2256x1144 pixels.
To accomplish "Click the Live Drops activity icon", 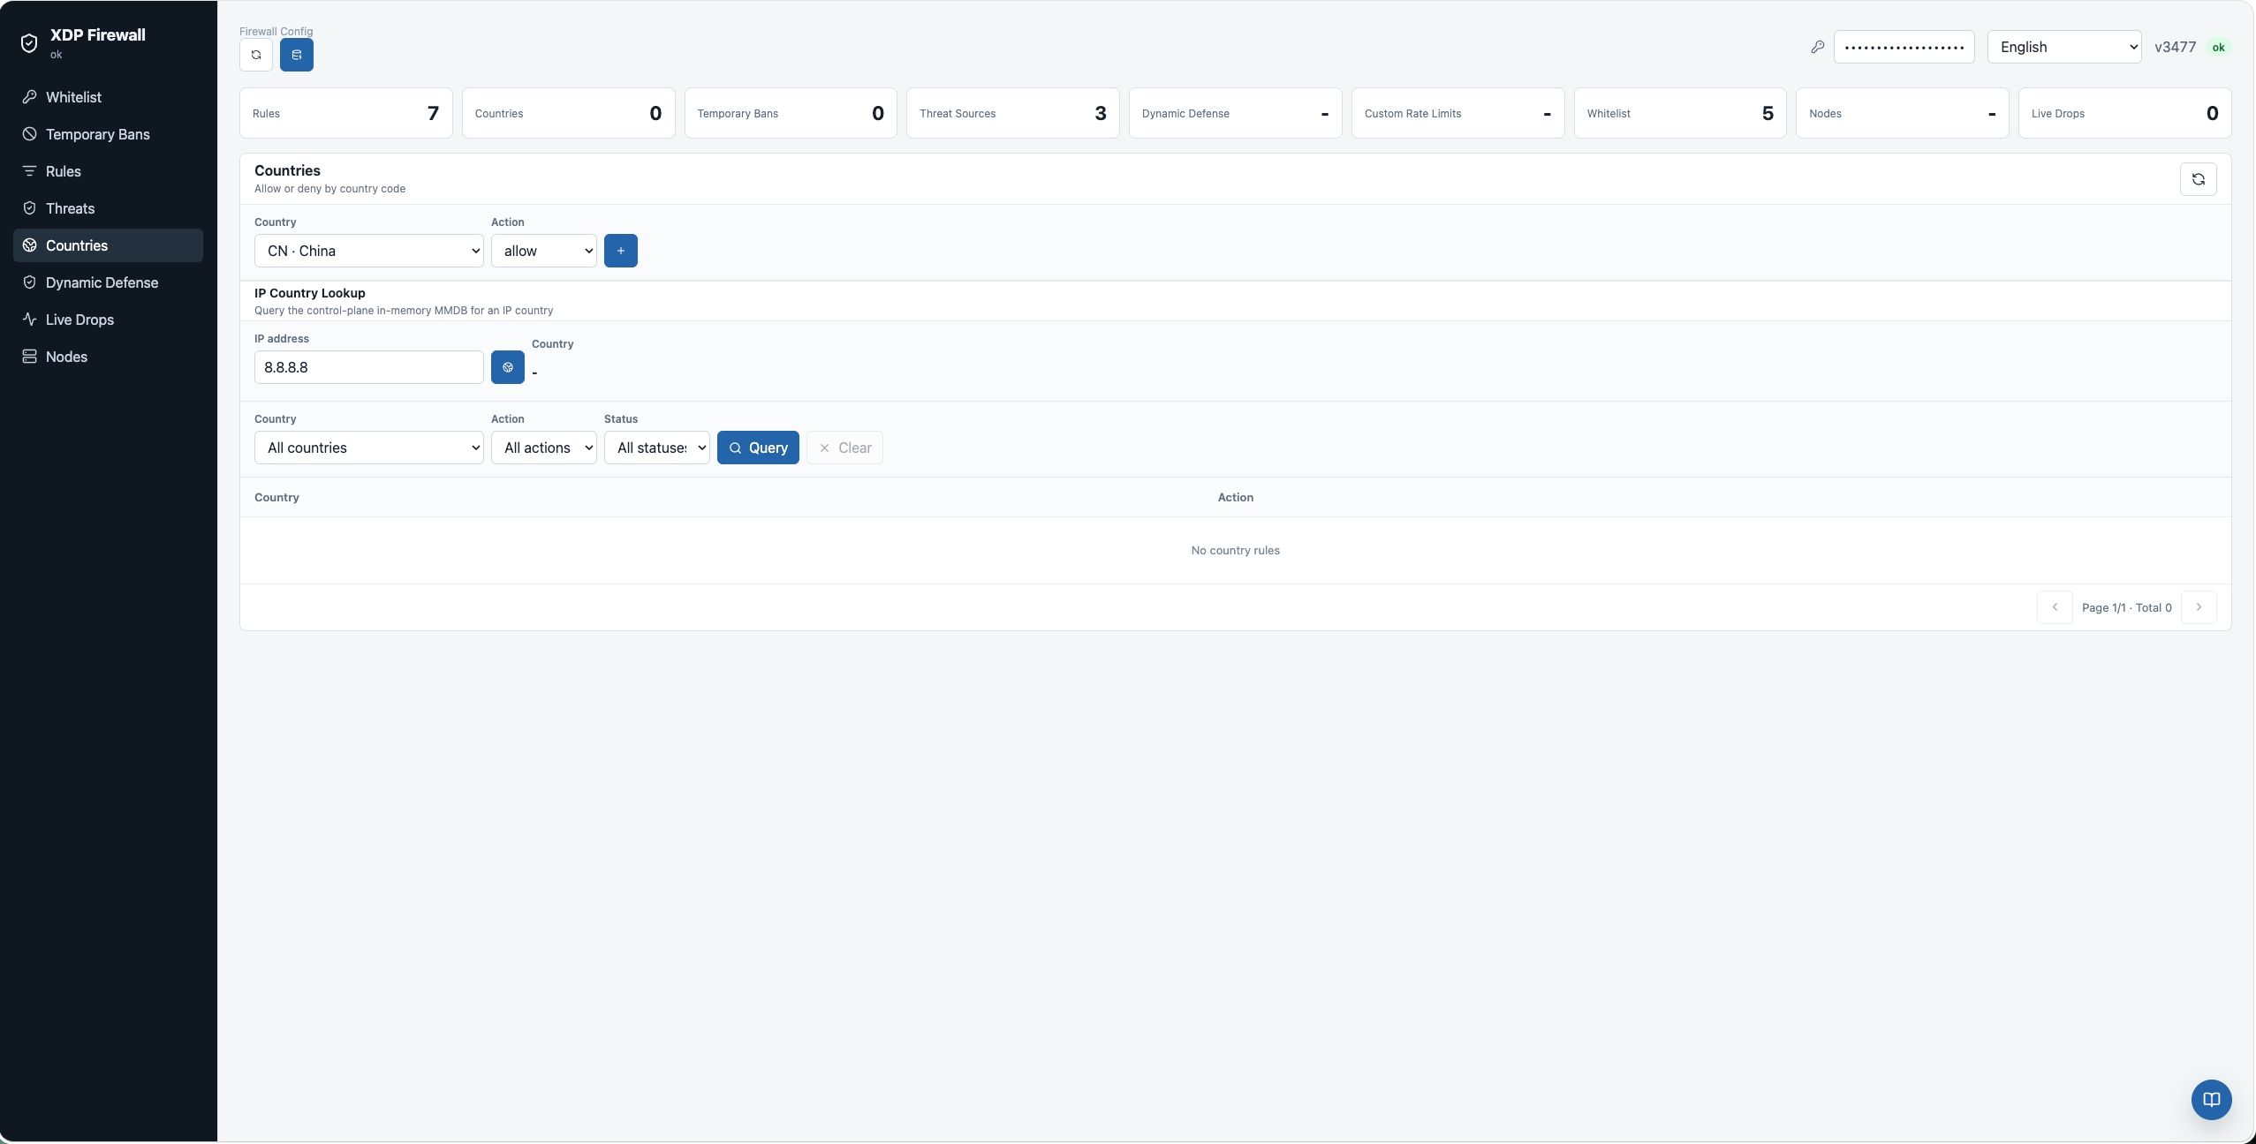I will [29, 320].
